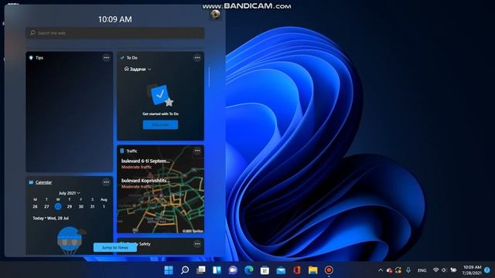
Task: Expand the Задачи list dropdown
Action: tap(138, 69)
